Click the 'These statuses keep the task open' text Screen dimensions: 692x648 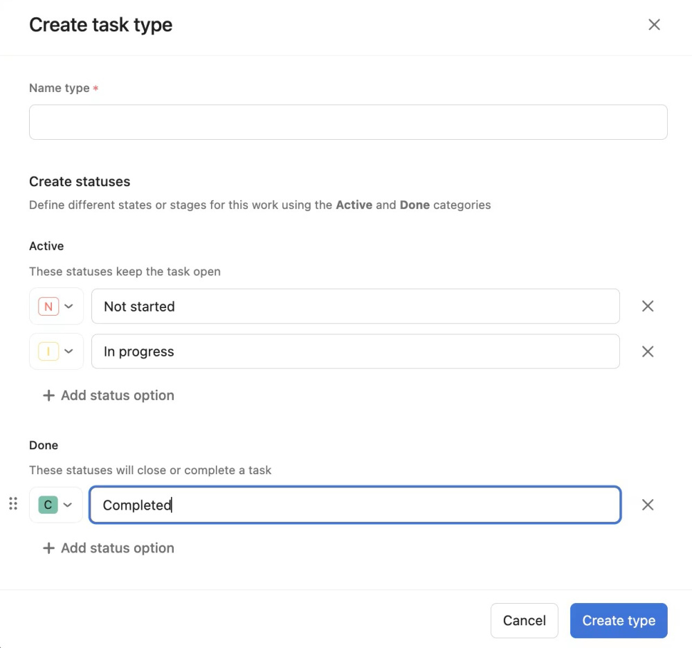pos(125,271)
